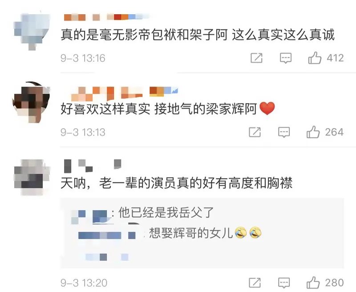Tap reply icon on 13:20 comment
This screenshot has width=356, height=292.
tap(284, 283)
